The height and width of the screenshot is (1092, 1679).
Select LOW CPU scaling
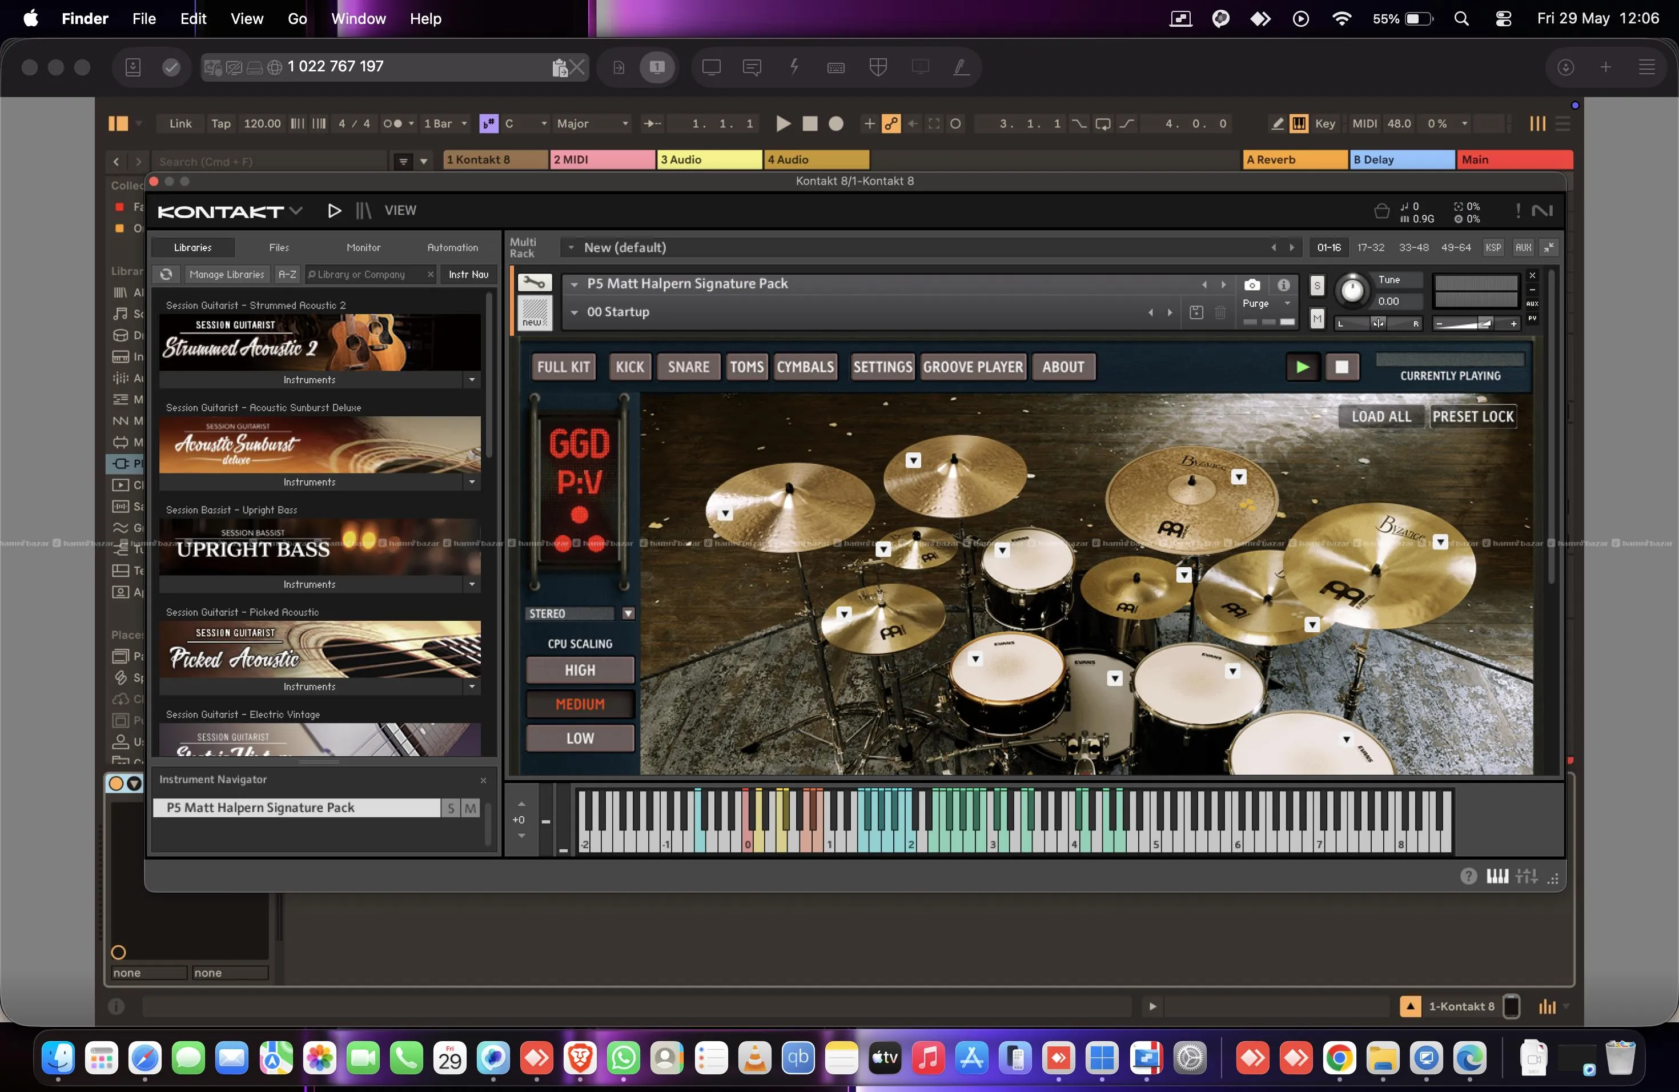point(580,738)
